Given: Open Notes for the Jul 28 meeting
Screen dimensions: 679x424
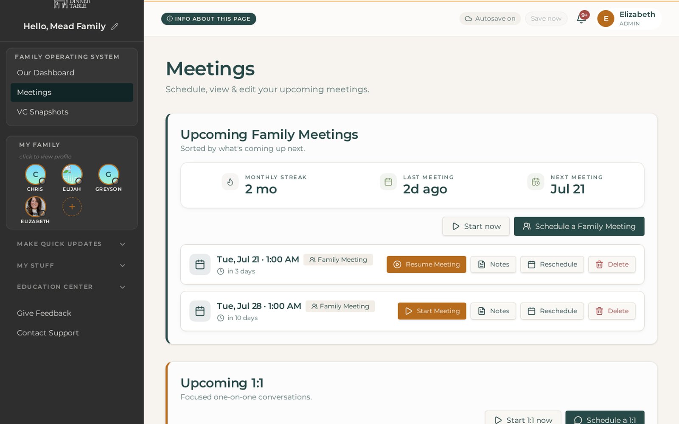Looking at the screenshot, I should coord(494,311).
